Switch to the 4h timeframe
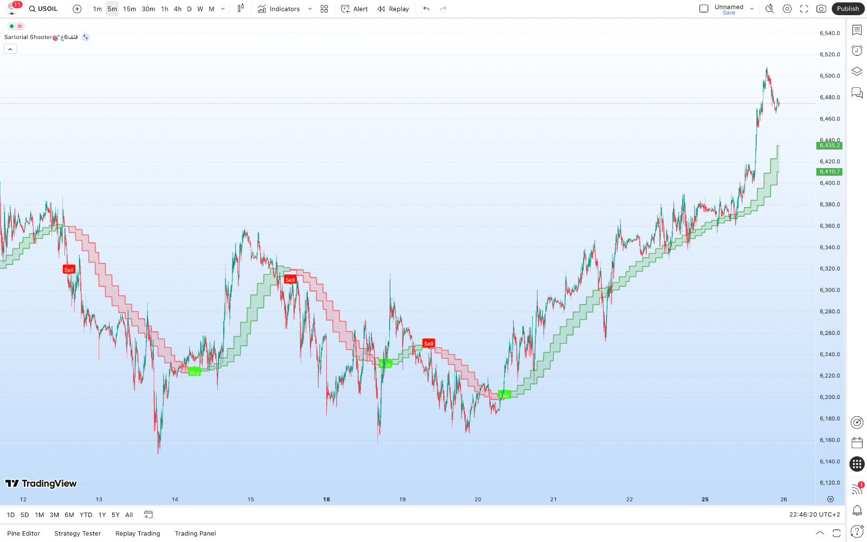This screenshot has height=542, width=867. (178, 9)
